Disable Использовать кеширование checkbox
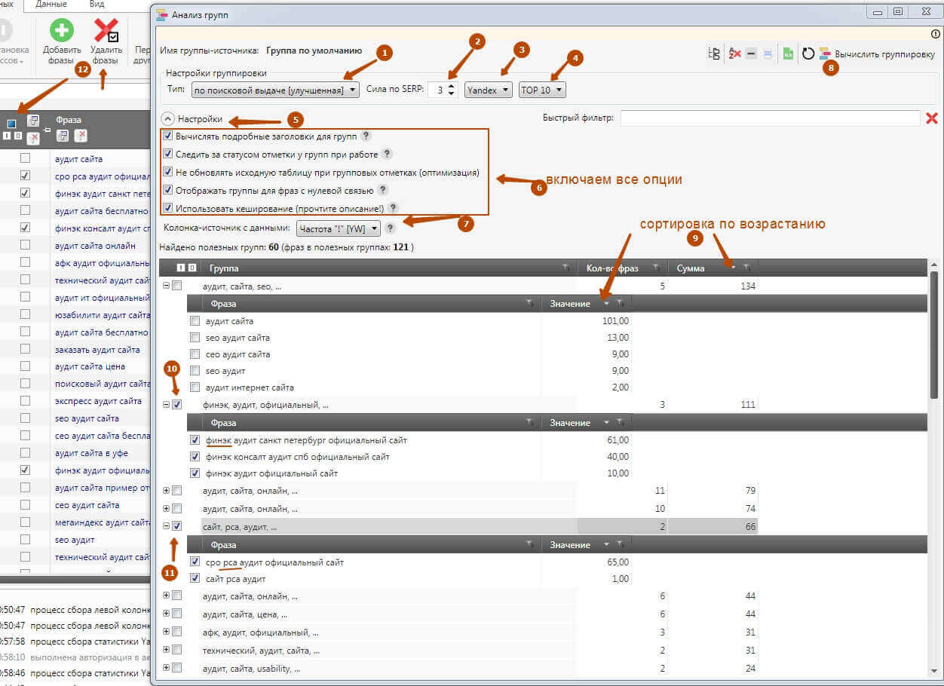The image size is (944, 686). (x=168, y=208)
